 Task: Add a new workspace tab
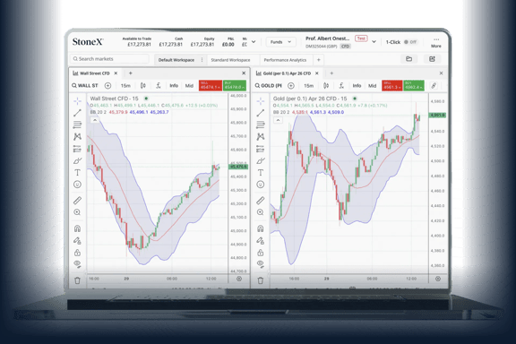[319, 60]
